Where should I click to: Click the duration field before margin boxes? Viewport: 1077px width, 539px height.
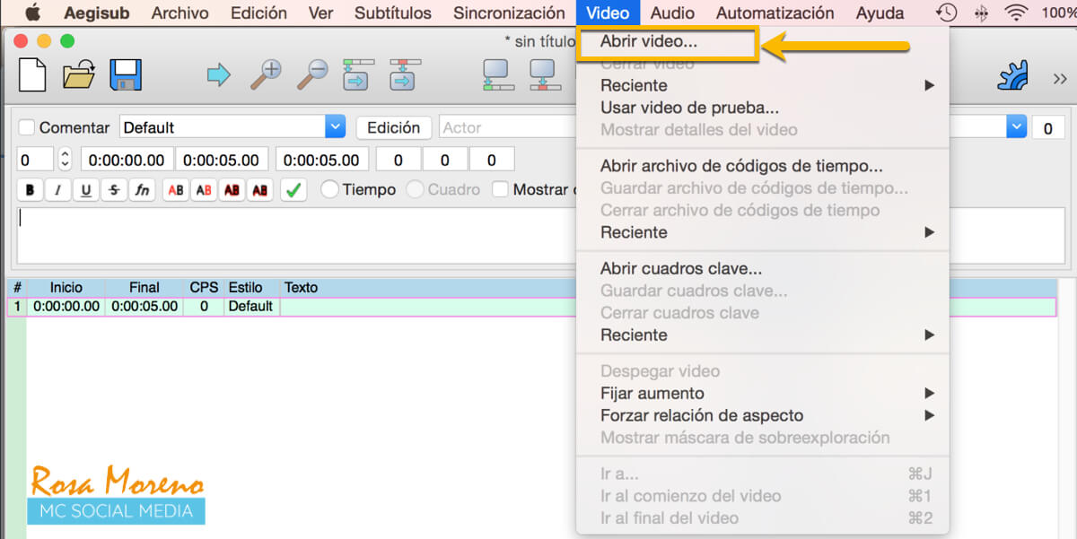(321, 160)
